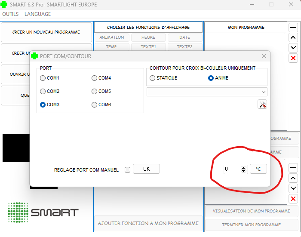Click lower move-up arrow icon
This screenshot has height=237, width=301.
pyautogui.click(x=293, y=178)
